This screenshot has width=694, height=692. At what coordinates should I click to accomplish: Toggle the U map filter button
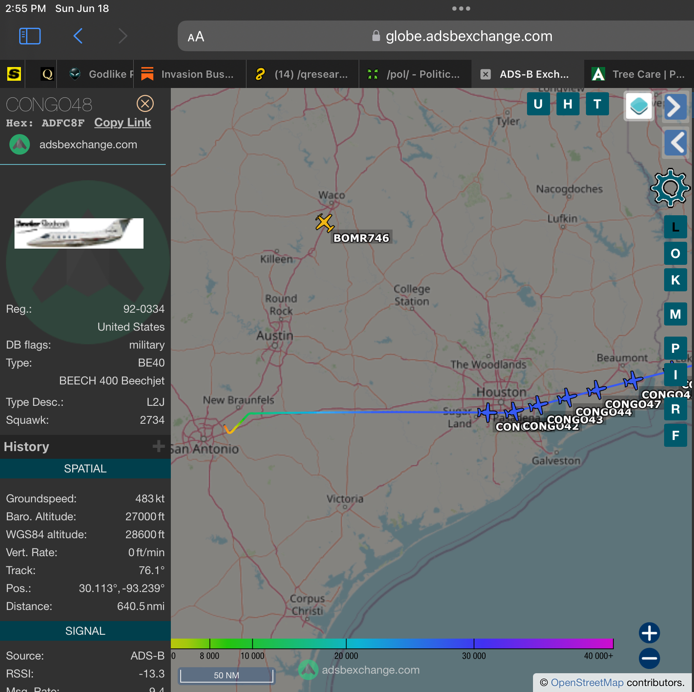tap(538, 104)
